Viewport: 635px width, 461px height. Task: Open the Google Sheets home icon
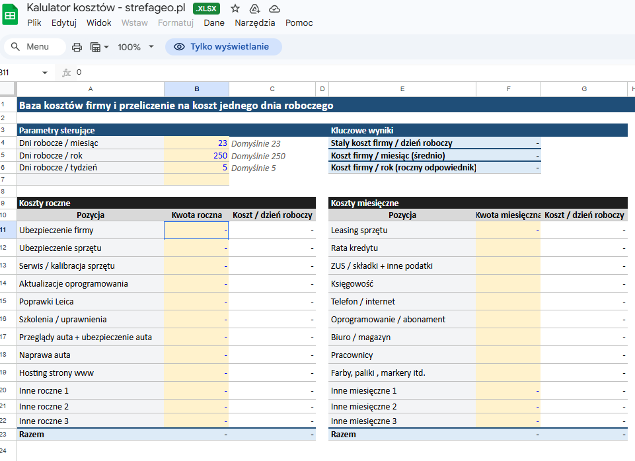click(x=11, y=15)
